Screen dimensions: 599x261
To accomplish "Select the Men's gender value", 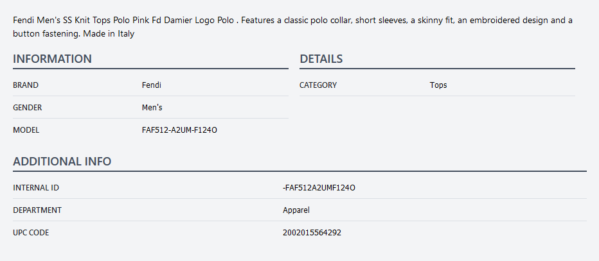I will pyautogui.click(x=152, y=107).
